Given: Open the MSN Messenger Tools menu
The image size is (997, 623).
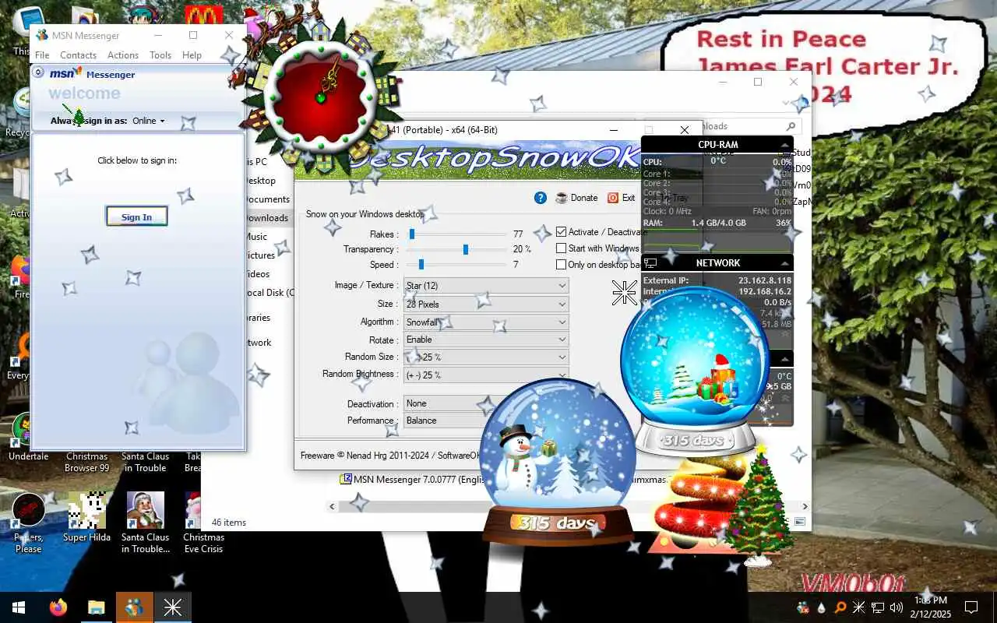Looking at the screenshot, I should (x=160, y=55).
